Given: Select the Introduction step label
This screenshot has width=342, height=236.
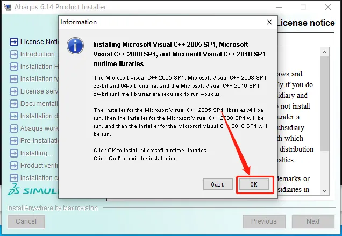Looking at the screenshot, I should point(37,54).
